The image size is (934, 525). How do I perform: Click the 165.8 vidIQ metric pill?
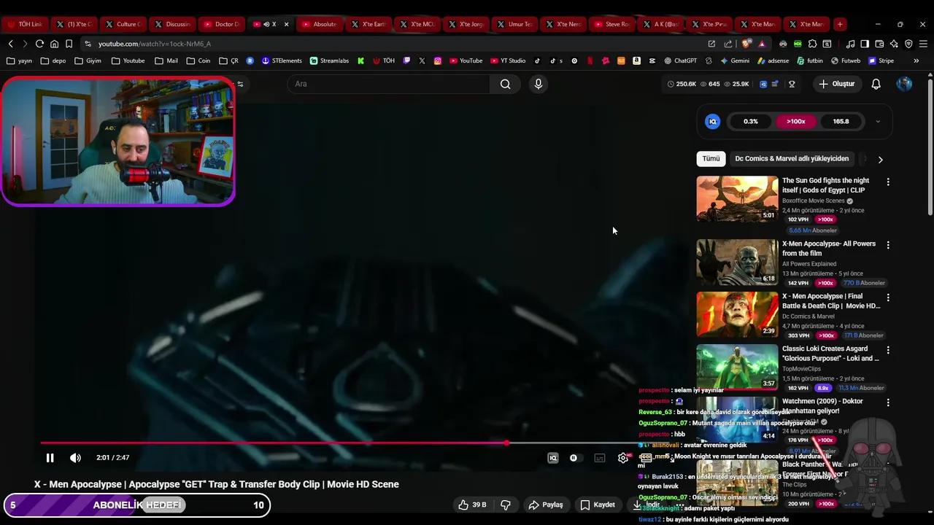tap(841, 122)
